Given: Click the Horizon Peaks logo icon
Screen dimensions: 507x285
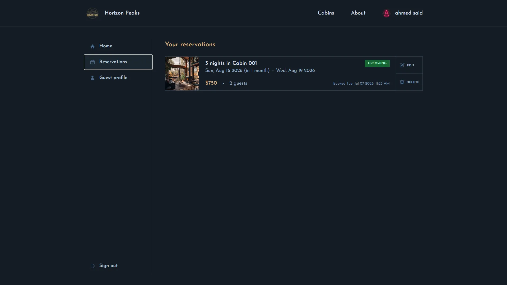Looking at the screenshot, I should (x=92, y=13).
